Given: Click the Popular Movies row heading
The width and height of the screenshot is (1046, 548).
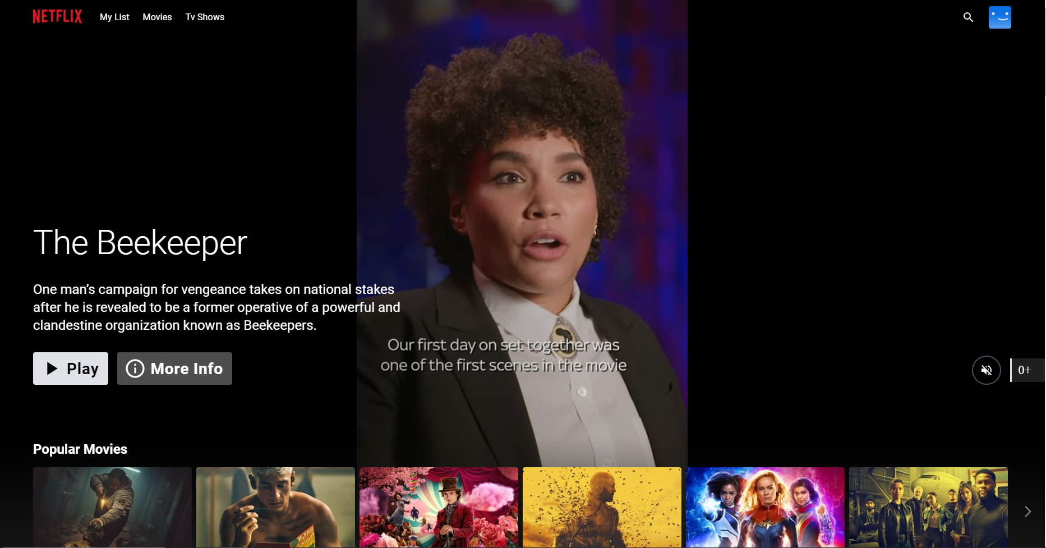Looking at the screenshot, I should point(80,449).
